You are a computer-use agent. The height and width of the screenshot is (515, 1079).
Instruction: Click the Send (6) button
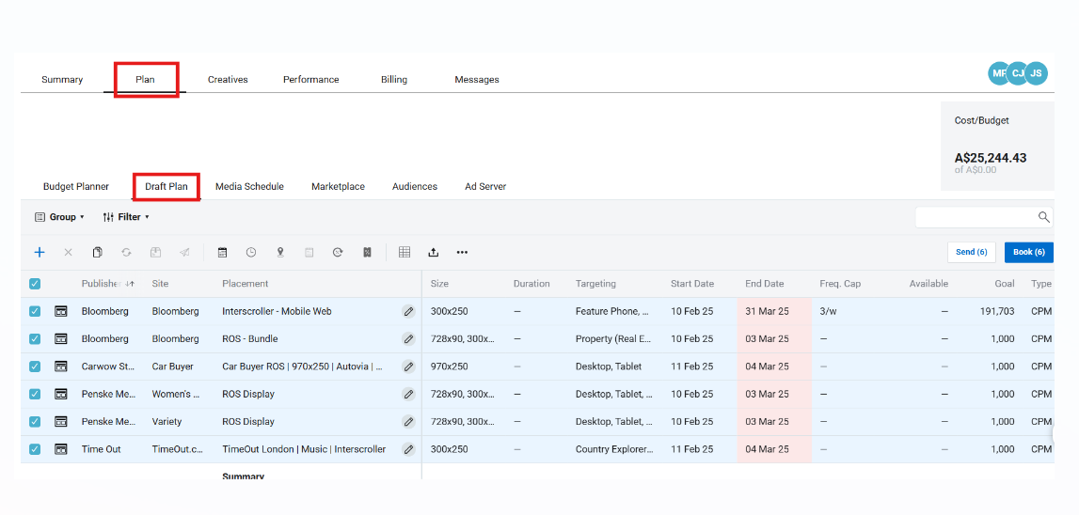coord(971,252)
